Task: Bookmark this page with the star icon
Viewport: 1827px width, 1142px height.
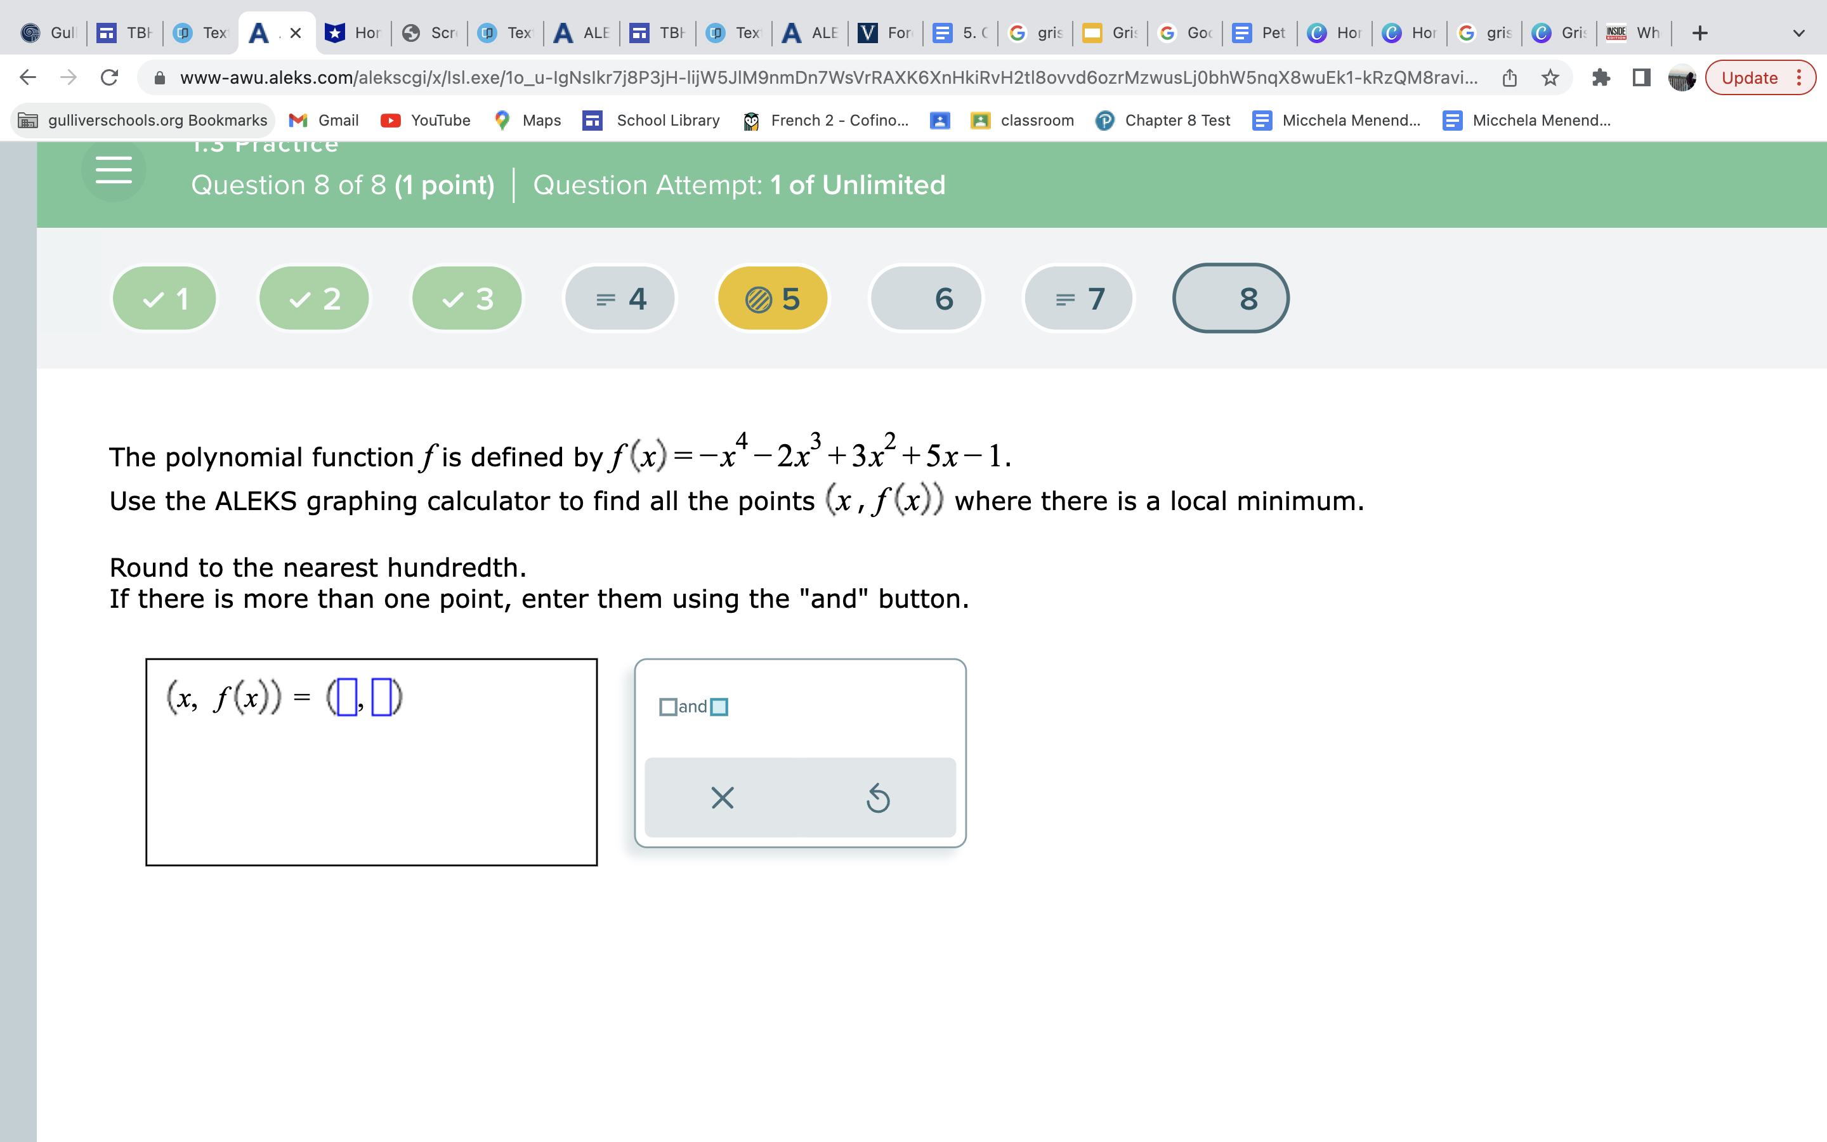Action: [x=1550, y=77]
